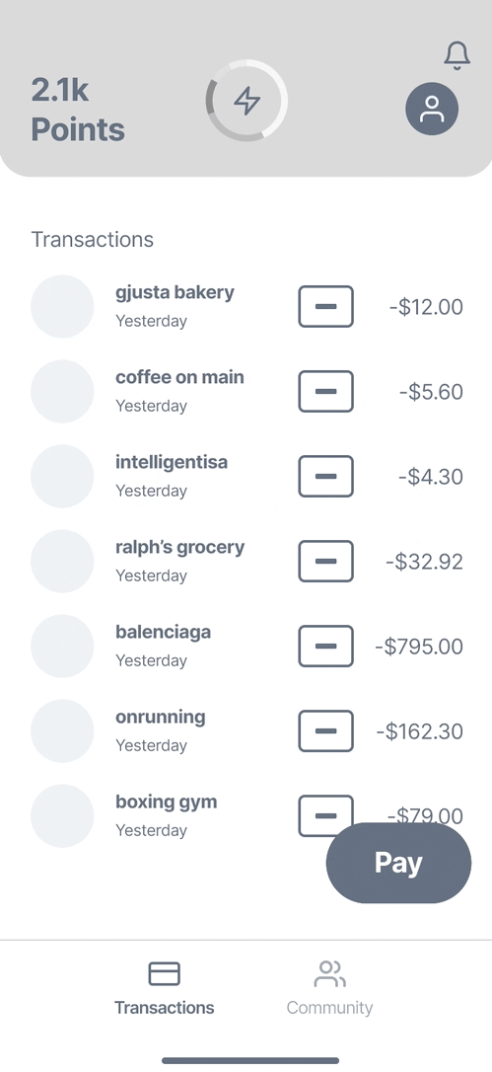The image size is (492, 1072).
Task: Open the onrunning transaction entry
Action: [x=246, y=730]
